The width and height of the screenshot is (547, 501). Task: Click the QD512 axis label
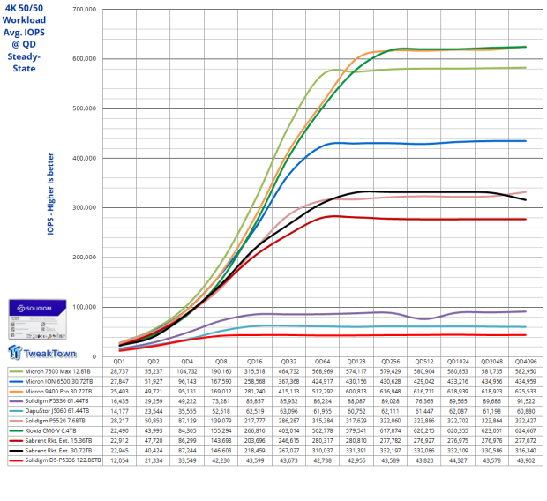pyautogui.click(x=424, y=362)
